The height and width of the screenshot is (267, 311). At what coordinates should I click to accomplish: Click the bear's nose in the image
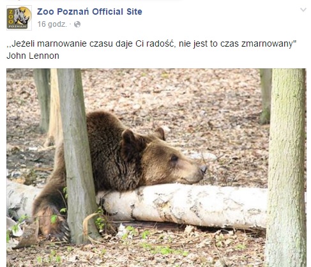[204, 169]
